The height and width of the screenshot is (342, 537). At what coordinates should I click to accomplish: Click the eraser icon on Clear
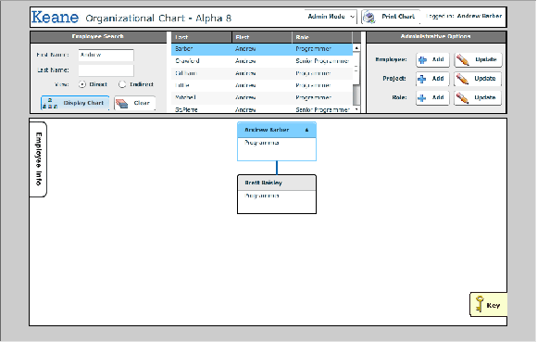[x=122, y=103]
